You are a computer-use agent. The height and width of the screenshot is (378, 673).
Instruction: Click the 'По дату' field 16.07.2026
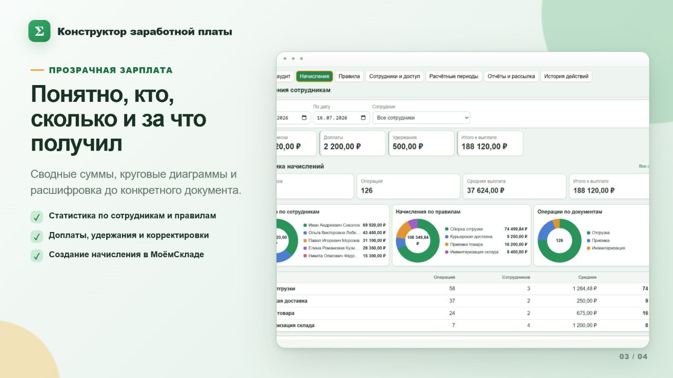click(x=341, y=118)
